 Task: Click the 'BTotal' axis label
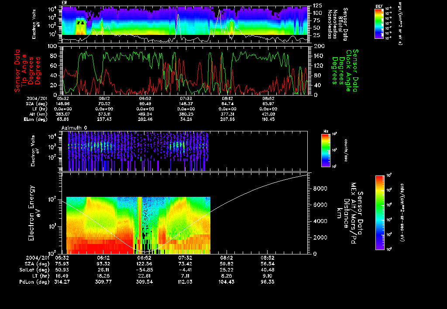click(x=340, y=24)
